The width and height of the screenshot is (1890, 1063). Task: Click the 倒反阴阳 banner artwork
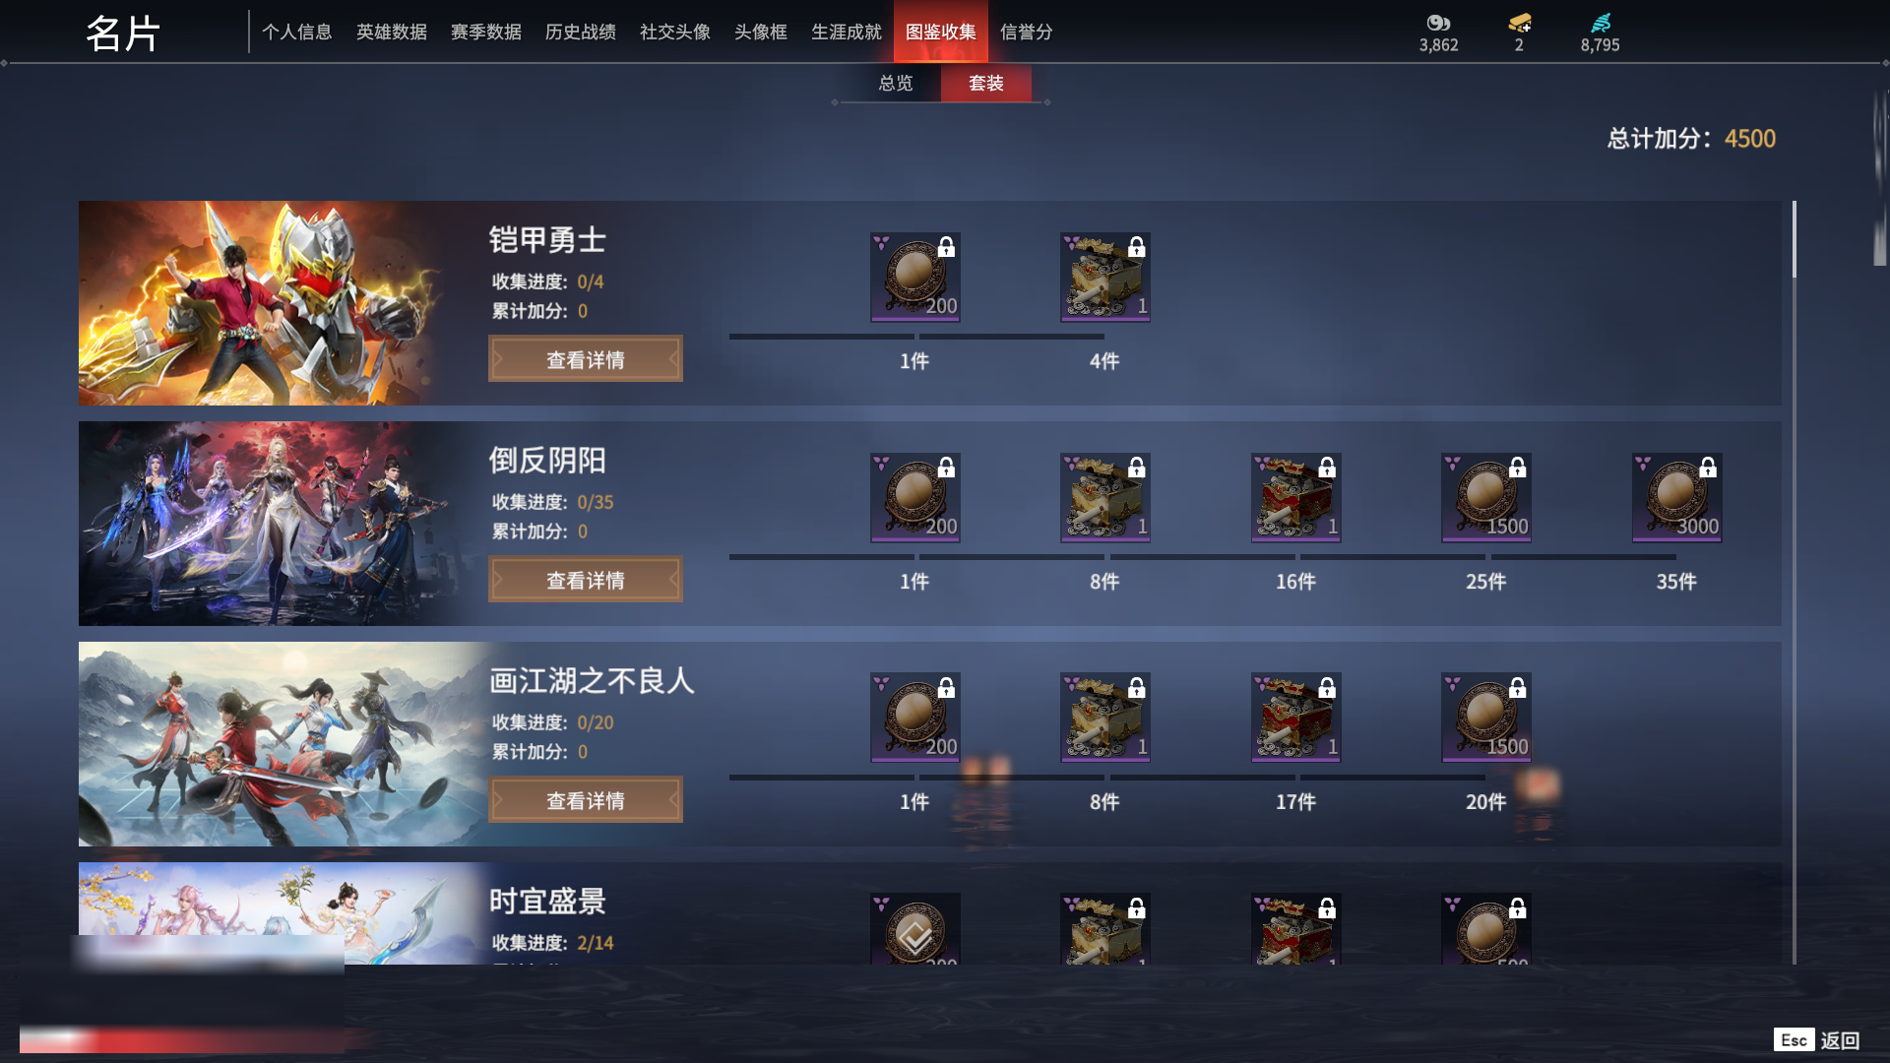coord(281,524)
